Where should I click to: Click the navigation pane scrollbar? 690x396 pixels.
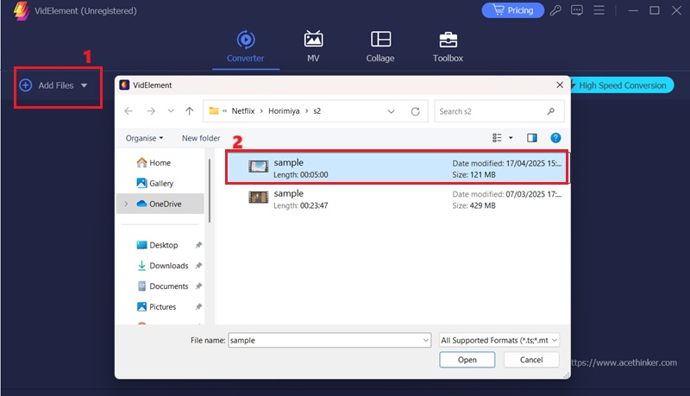point(210,191)
